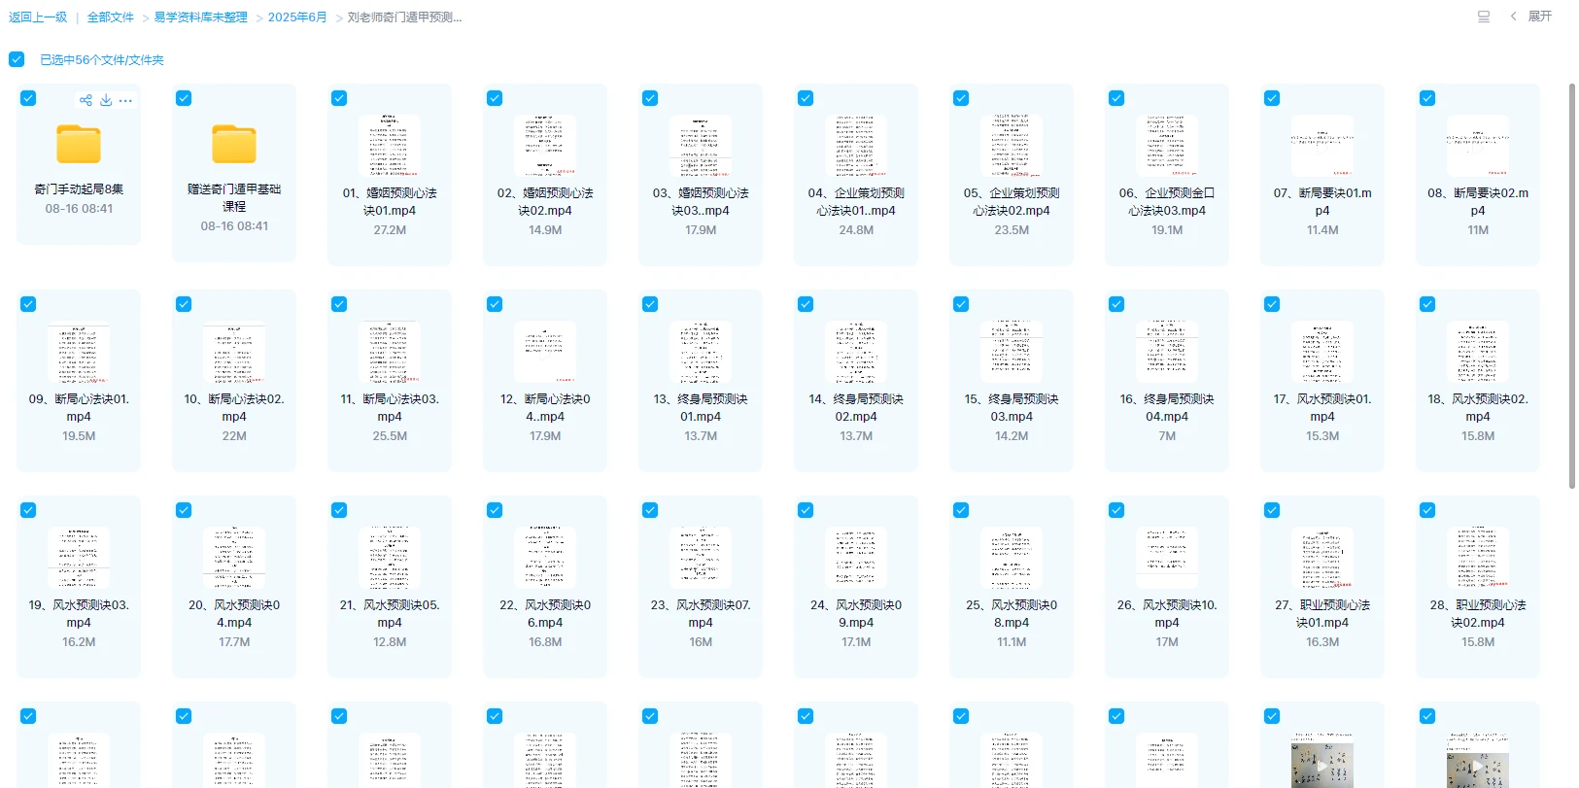Image resolution: width=1579 pixels, height=788 pixels.
Task: Open thumbnail of 21、风水预测诀05.mp4
Action: point(390,559)
